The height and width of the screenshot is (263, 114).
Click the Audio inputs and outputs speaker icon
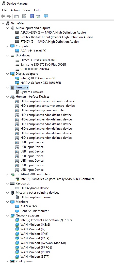click(x=12, y=28)
